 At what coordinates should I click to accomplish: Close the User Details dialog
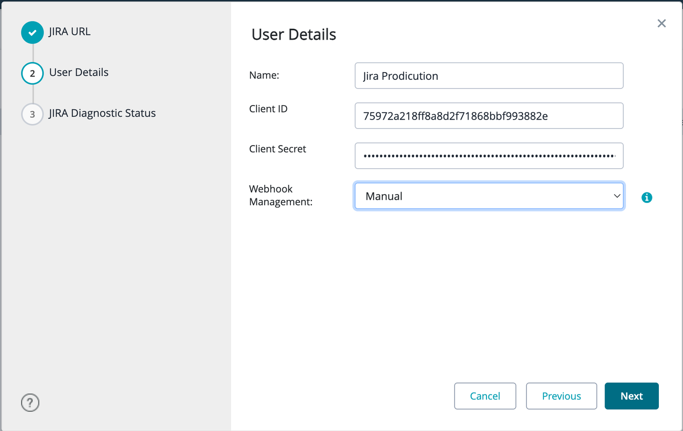click(661, 24)
